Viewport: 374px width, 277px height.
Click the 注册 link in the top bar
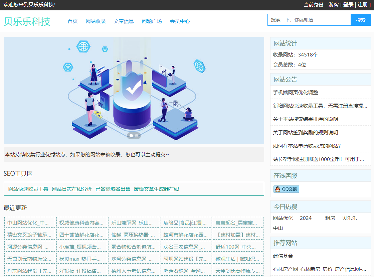point(363,5)
